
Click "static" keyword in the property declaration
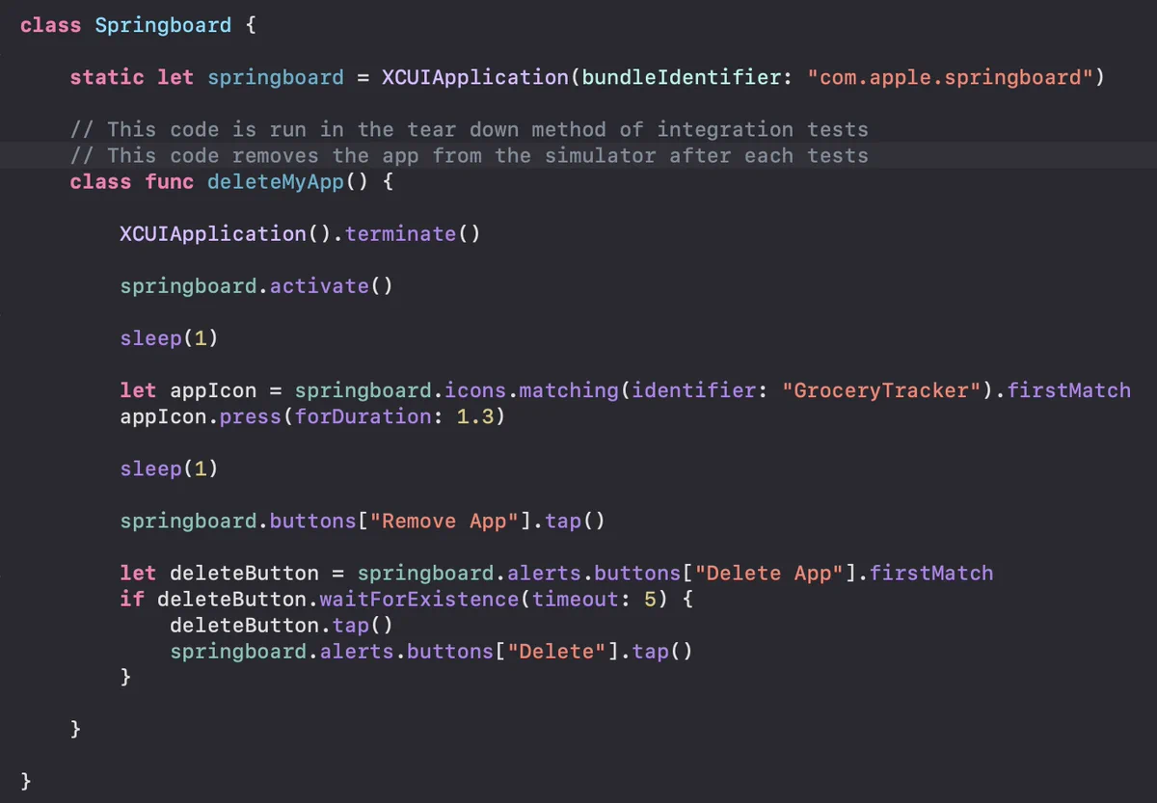click(x=107, y=77)
